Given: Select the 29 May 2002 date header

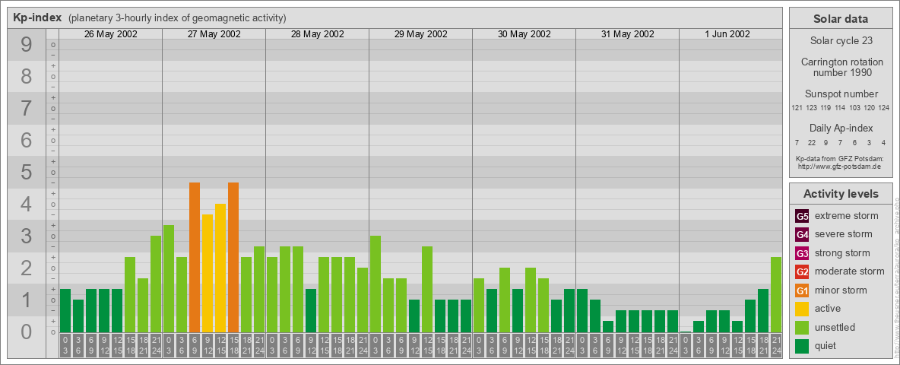Looking at the screenshot, I should 420,34.
